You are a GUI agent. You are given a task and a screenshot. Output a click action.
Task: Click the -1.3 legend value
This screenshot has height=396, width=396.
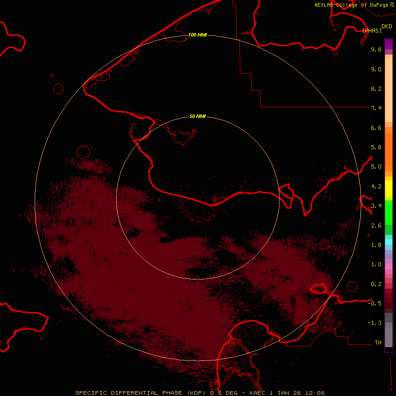[374, 323]
